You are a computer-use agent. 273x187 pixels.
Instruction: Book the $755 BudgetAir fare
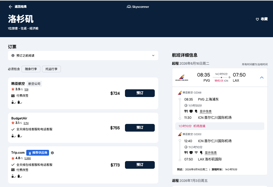tap(140, 128)
